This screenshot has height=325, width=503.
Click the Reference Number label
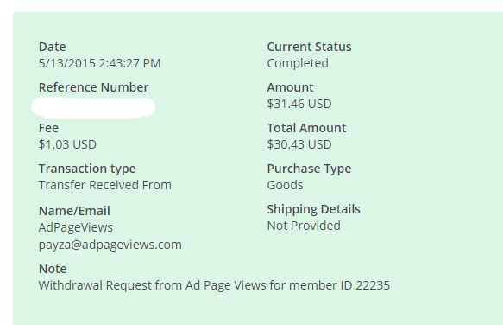coord(93,87)
